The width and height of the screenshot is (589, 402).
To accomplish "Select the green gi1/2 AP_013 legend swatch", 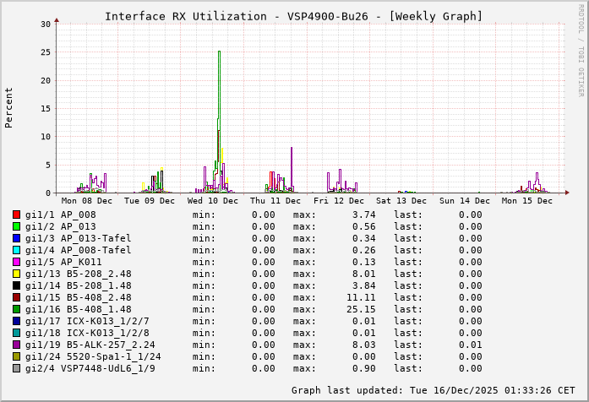I will tap(16, 226).
